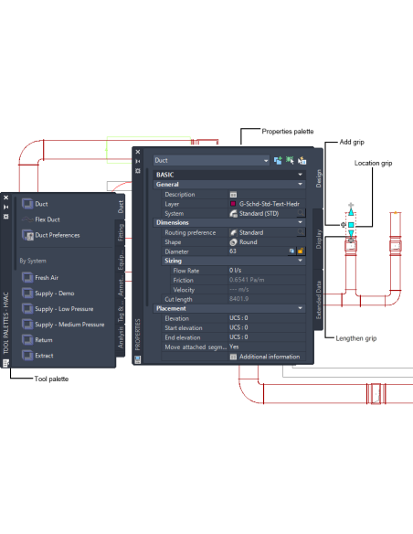Switch to the Design tab in Properties
This screenshot has height=534, width=413.
318,179
